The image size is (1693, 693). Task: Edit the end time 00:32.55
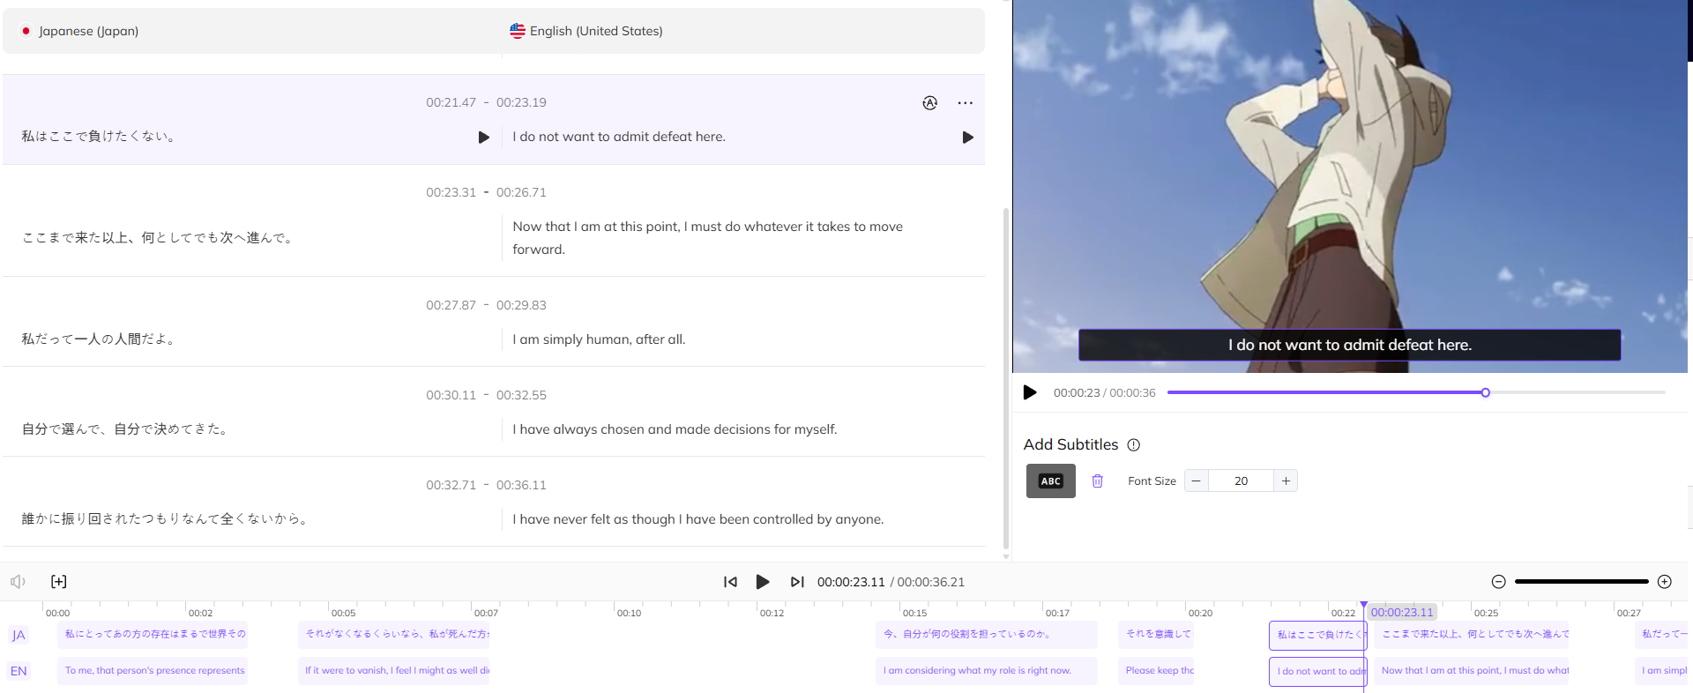[x=521, y=395]
